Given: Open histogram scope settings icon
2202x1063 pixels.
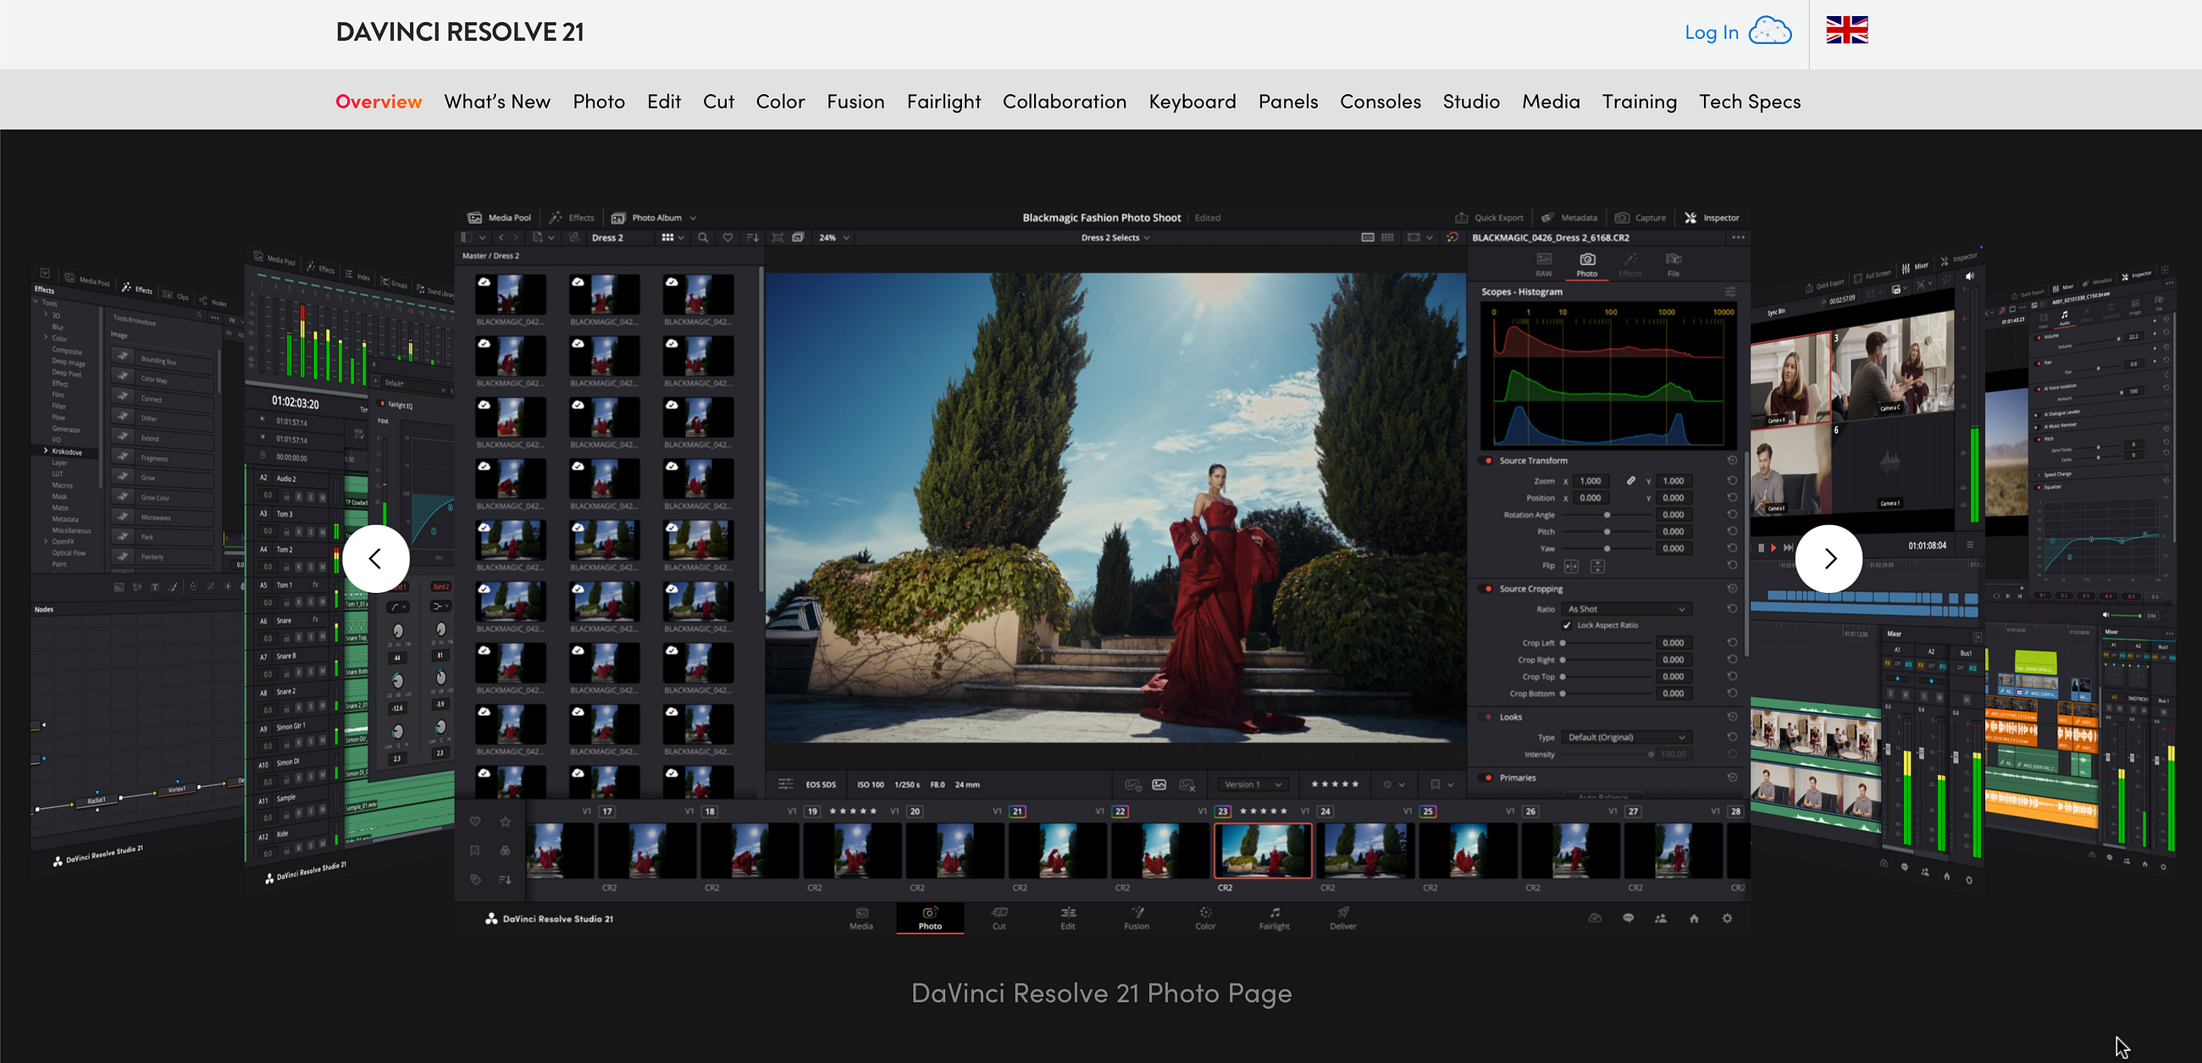Looking at the screenshot, I should 1730,291.
